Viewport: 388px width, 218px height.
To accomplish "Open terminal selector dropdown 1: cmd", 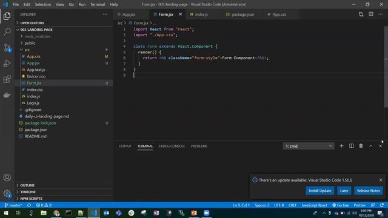I will [309, 146].
